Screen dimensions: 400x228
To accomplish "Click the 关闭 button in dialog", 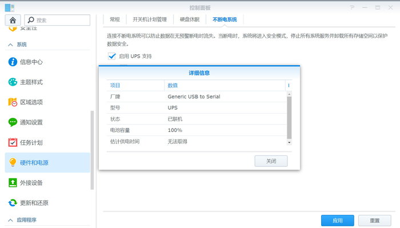I will 271,161.
